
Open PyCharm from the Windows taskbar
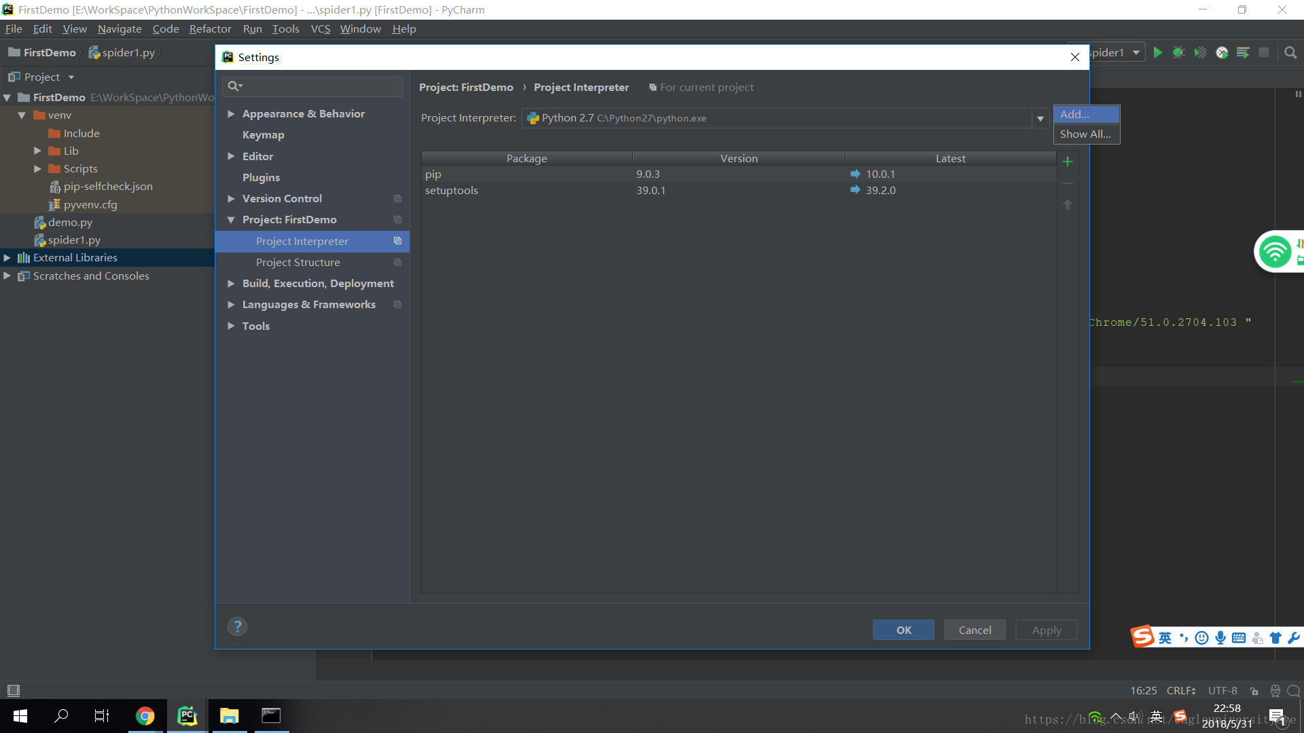click(187, 716)
